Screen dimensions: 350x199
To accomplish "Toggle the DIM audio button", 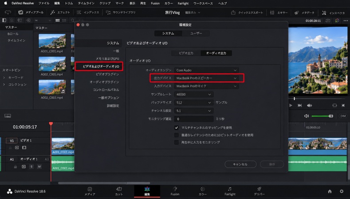I will click(x=343, y=116).
